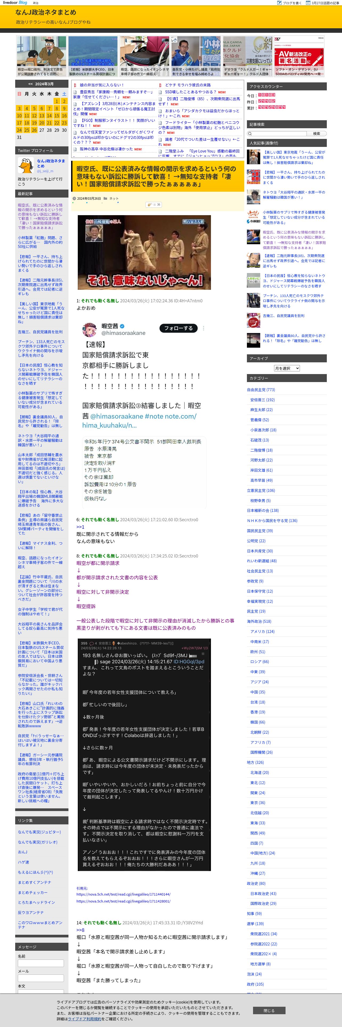Open the ネトウヨ「大谷翔平の通訳 popular article
The width and height of the screenshot is (342, 1027).
[294, 195]
